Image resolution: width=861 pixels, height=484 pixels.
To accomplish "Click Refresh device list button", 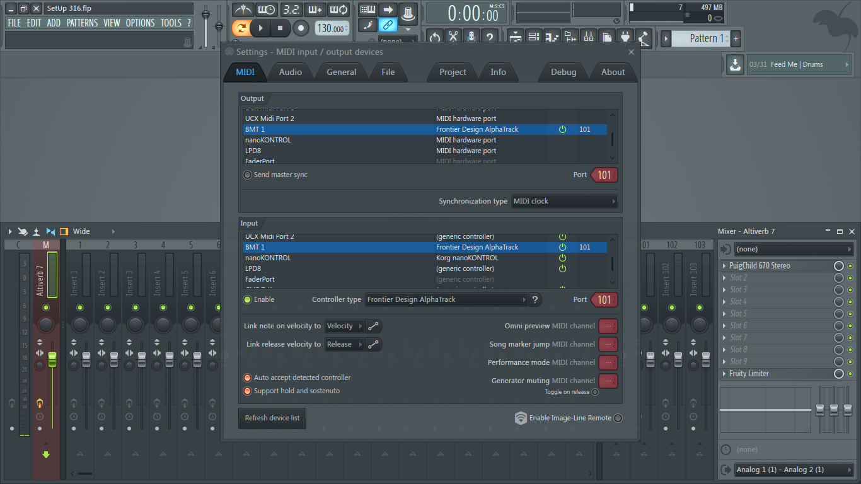I will (272, 418).
